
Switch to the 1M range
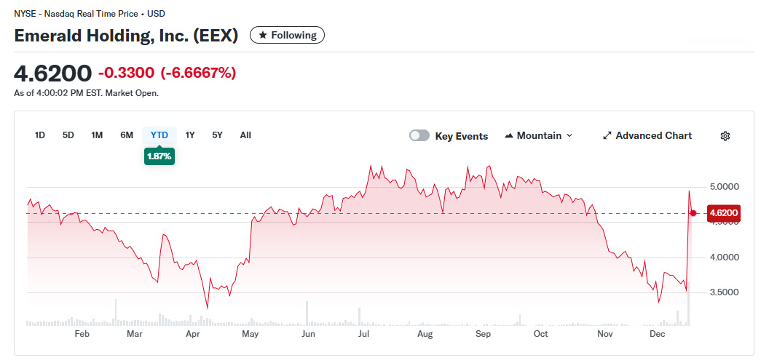click(97, 135)
